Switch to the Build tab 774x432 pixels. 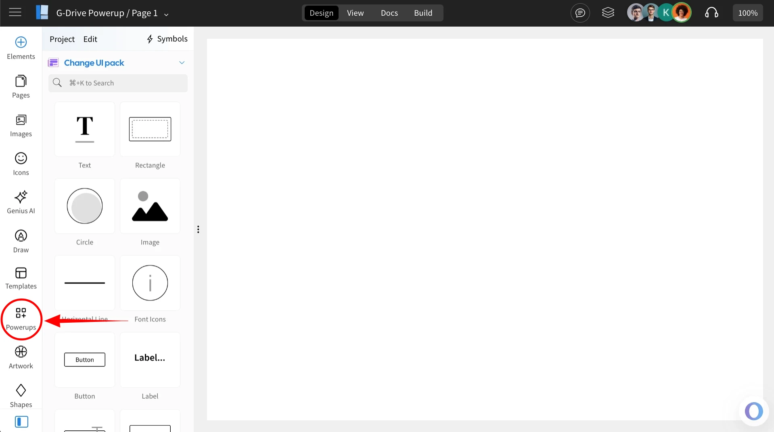[x=423, y=13]
